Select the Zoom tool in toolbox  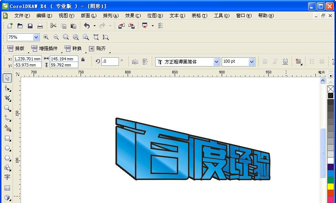(x=7, y=108)
